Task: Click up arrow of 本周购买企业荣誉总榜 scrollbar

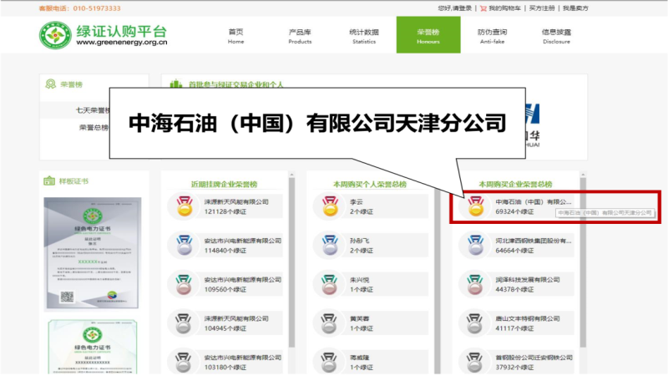Action: [x=583, y=175]
